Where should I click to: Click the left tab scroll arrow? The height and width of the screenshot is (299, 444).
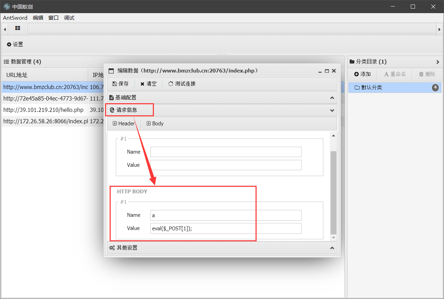pyautogui.click(x=5, y=29)
